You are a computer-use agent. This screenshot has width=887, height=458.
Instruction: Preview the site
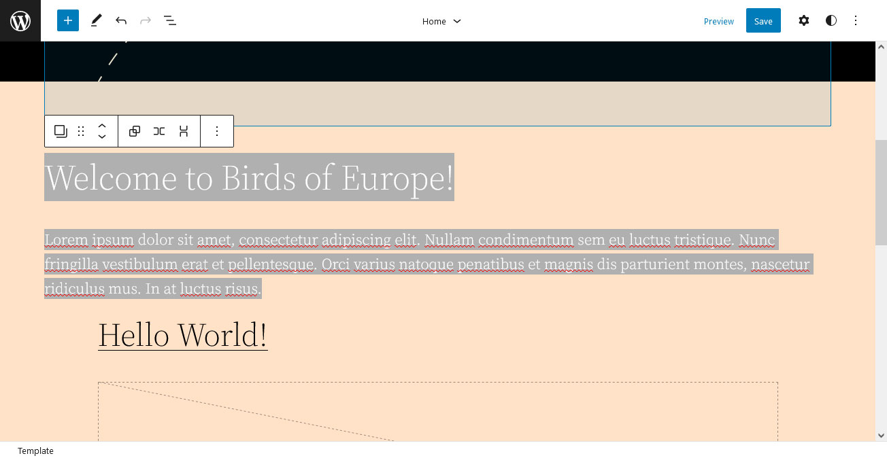(718, 21)
